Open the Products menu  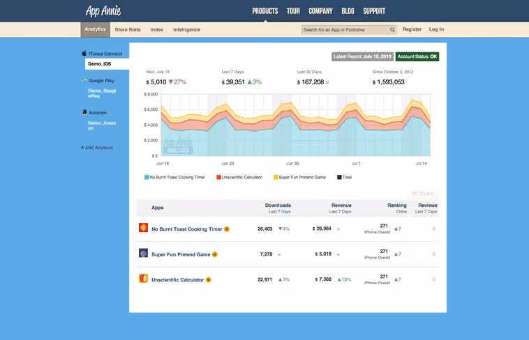(265, 11)
